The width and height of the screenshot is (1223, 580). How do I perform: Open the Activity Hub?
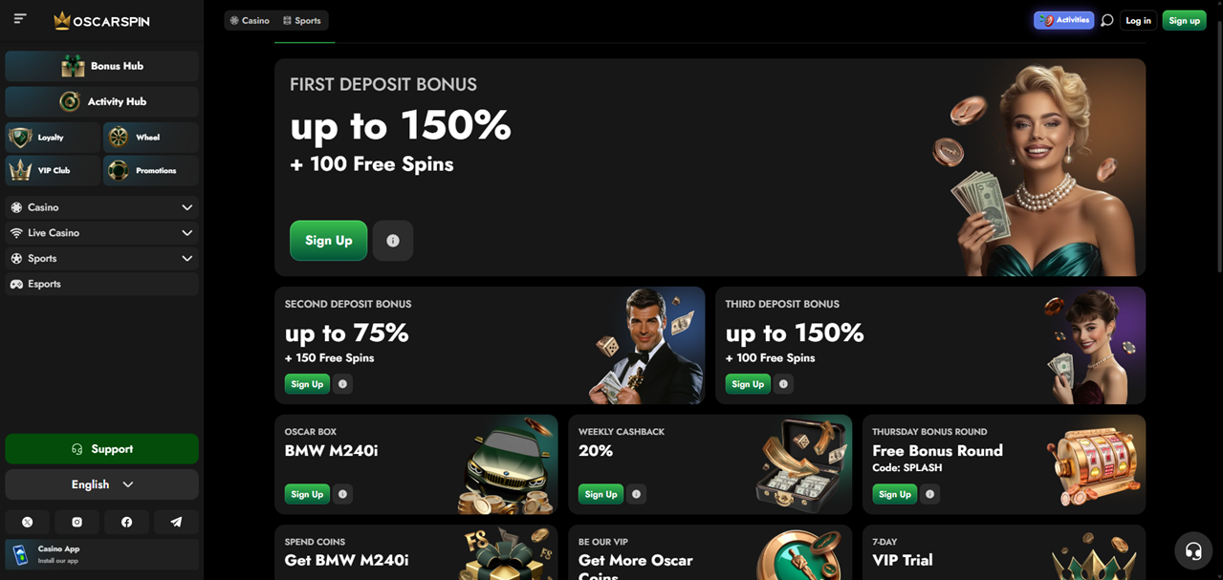point(101,101)
